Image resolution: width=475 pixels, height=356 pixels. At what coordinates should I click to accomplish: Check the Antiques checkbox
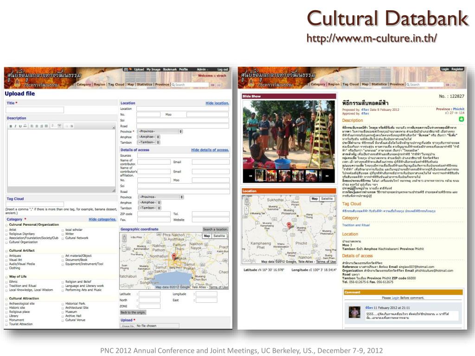(x=6, y=256)
